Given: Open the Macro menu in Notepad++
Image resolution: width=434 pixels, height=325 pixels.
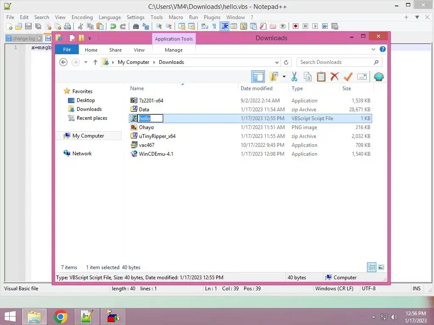Looking at the screenshot, I should (x=176, y=17).
